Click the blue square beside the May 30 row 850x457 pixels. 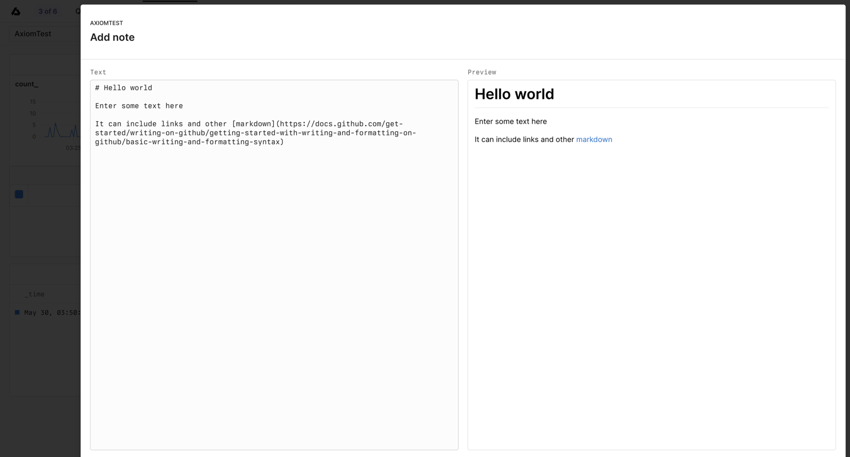click(x=17, y=312)
